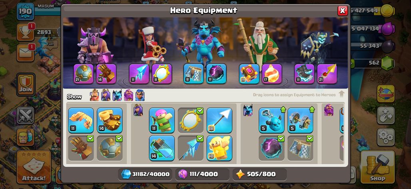Image resolution: width=411 pixels, height=189 pixels.
Task: Filter by Royal Champion in Show row
Action: pyautogui.click(x=140, y=95)
